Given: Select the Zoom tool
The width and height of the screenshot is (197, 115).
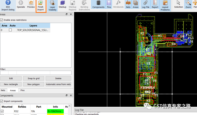Looking at the screenshot, I should pyautogui.click(x=188, y=5).
